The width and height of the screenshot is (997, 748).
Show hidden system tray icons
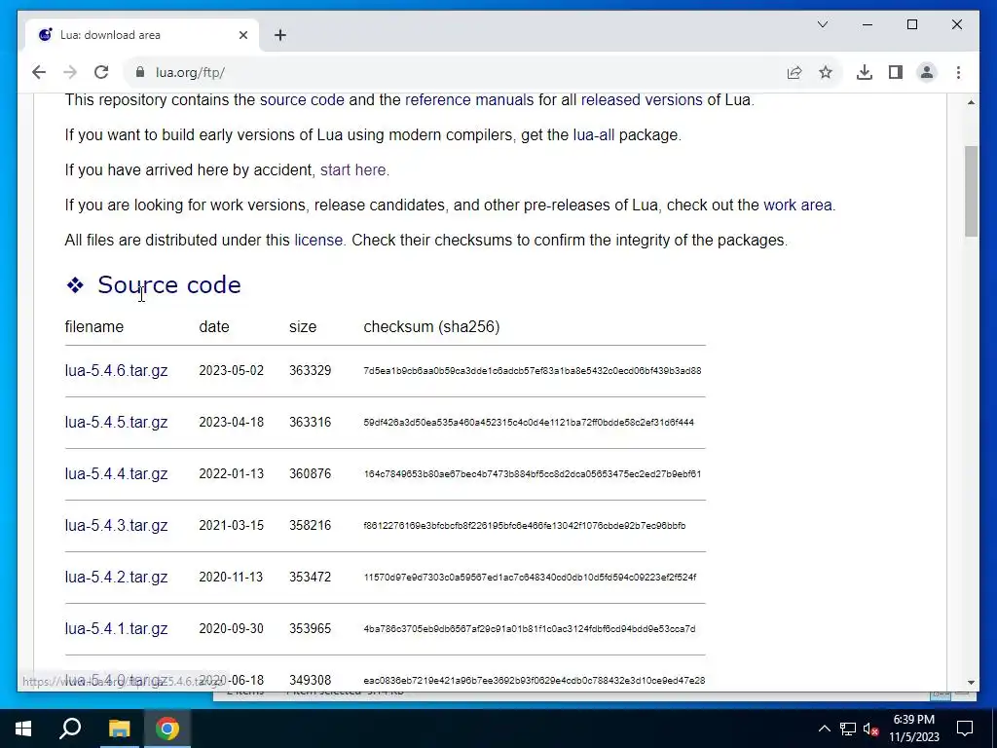coord(824,729)
